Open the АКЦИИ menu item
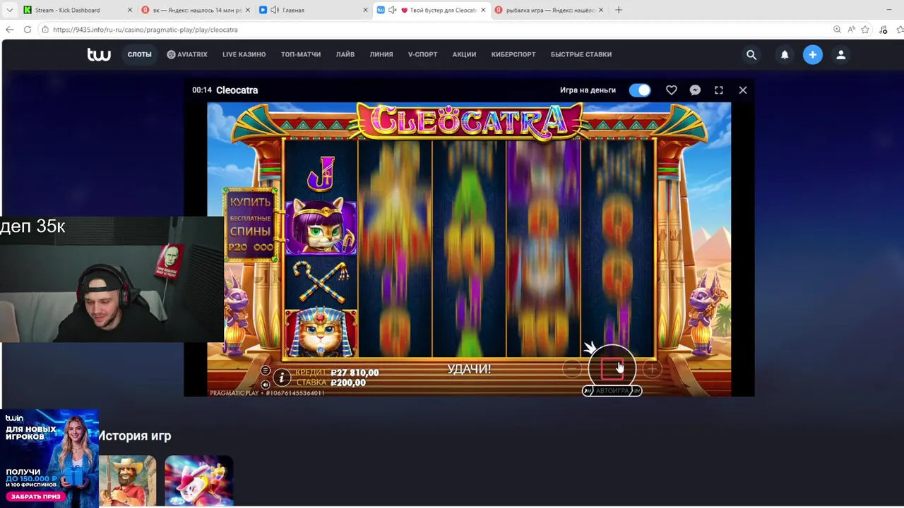904x508 pixels. pos(465,54)
